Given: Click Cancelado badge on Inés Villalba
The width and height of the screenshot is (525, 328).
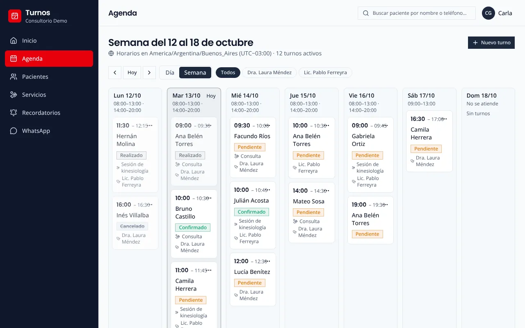Looking at the screenshot, I should [x=132, y=226].
